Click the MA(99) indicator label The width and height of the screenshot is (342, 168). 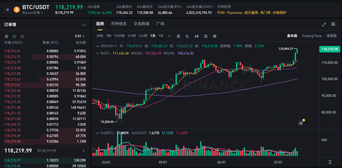(x=170, y=53)
